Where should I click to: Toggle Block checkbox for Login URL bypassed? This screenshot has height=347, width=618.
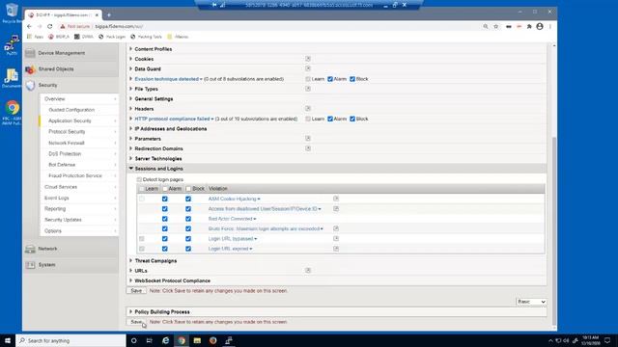[188, 239]
